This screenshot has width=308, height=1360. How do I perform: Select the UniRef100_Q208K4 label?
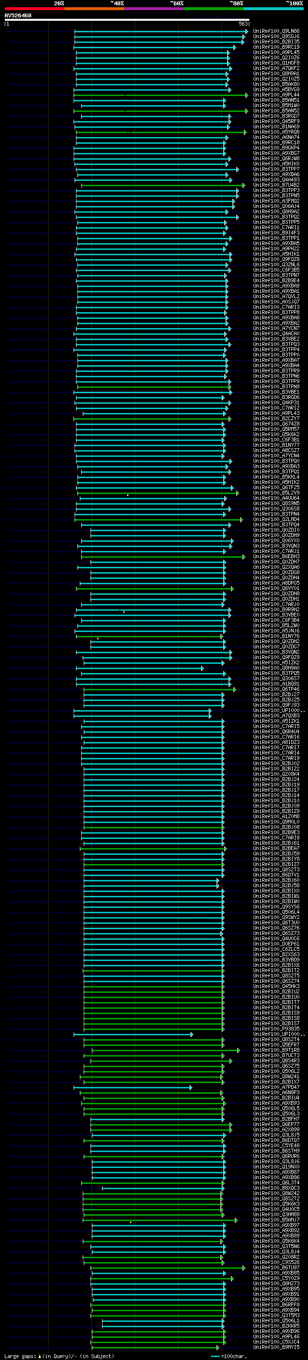(276, 774)
